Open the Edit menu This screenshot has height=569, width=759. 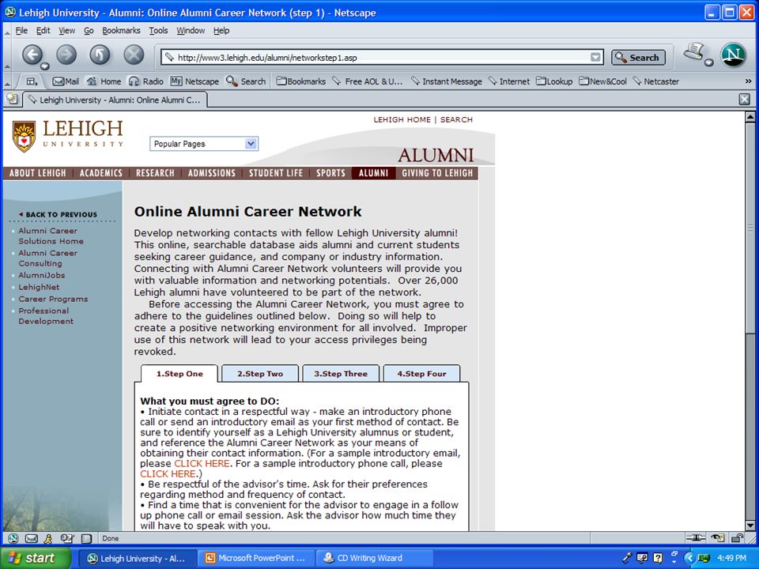click(43, 31)
